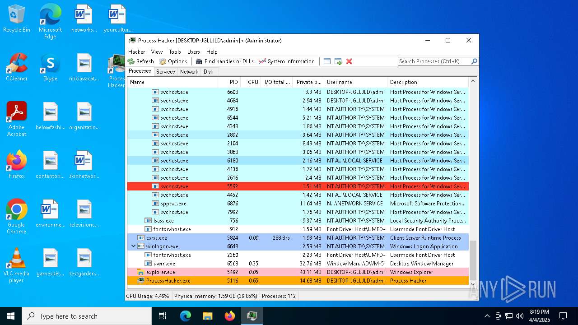The width and height of the screenshot is (578, 325).
Task: Click the search magnifier icon
Action: (474, 61)
